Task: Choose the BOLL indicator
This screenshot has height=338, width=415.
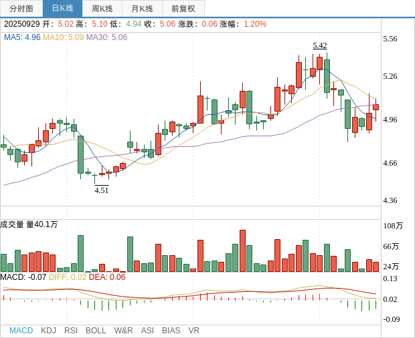Action: pos(96,331)
